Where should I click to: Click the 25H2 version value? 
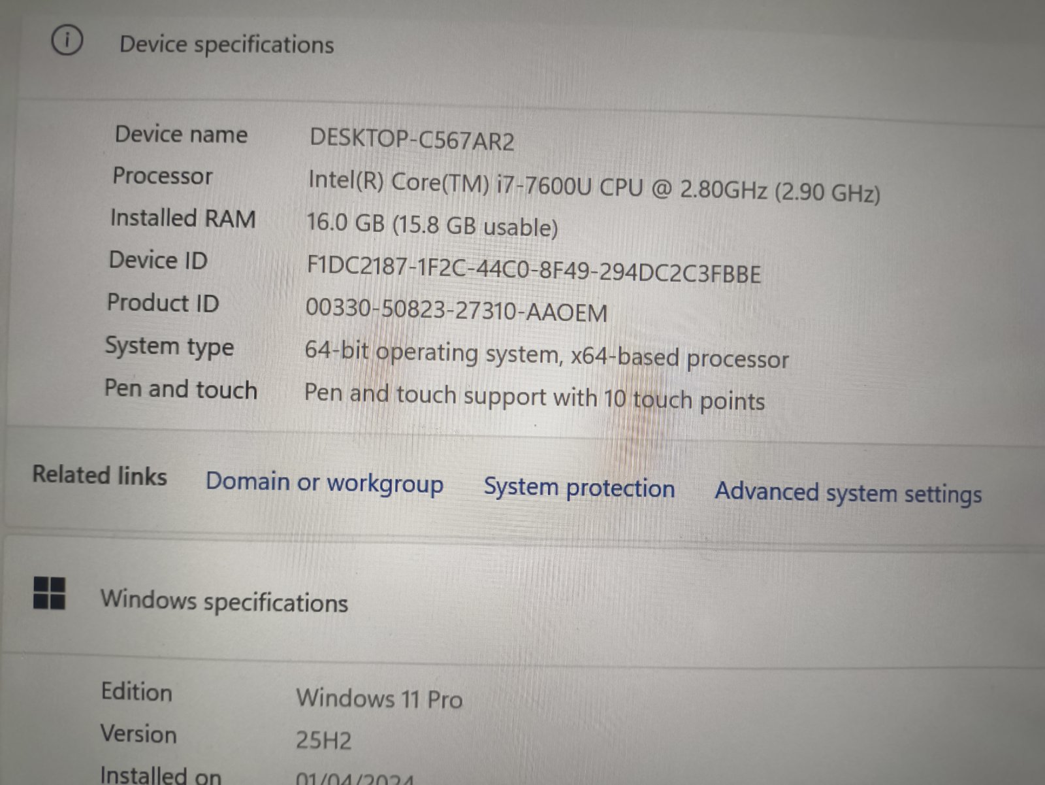pyautogui.click(x=323, y=741)
